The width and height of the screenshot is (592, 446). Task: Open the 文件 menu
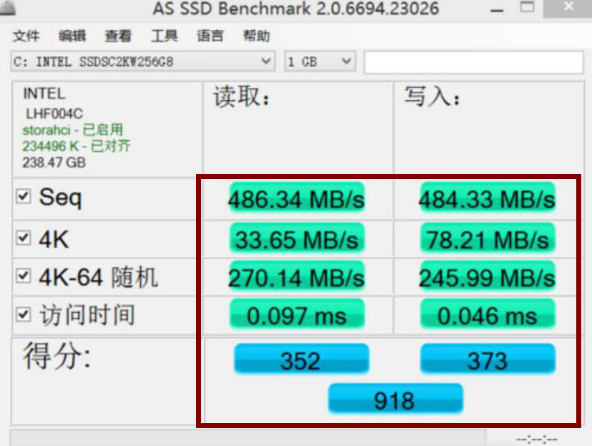pyautogui.click(x=26, y=36)
